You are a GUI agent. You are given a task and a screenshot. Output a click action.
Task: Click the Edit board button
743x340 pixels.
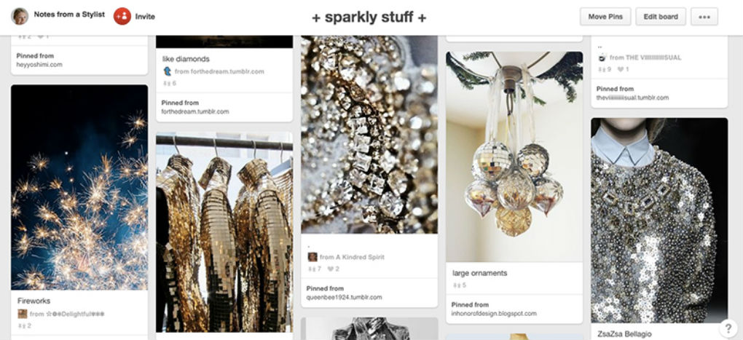click(x=661, y=17)
